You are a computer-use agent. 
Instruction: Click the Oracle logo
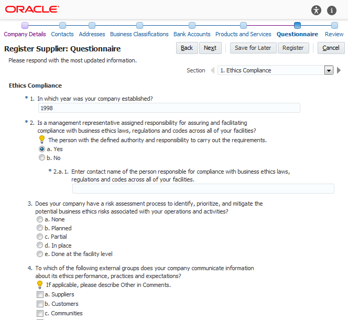click(x=32, y=9)
